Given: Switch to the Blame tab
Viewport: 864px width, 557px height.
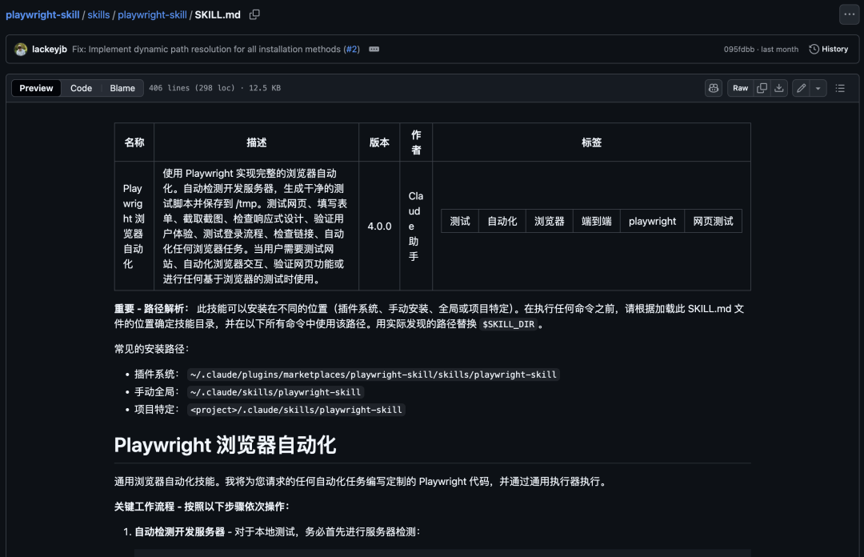Looking at the screenshot, I should [122, 88].
